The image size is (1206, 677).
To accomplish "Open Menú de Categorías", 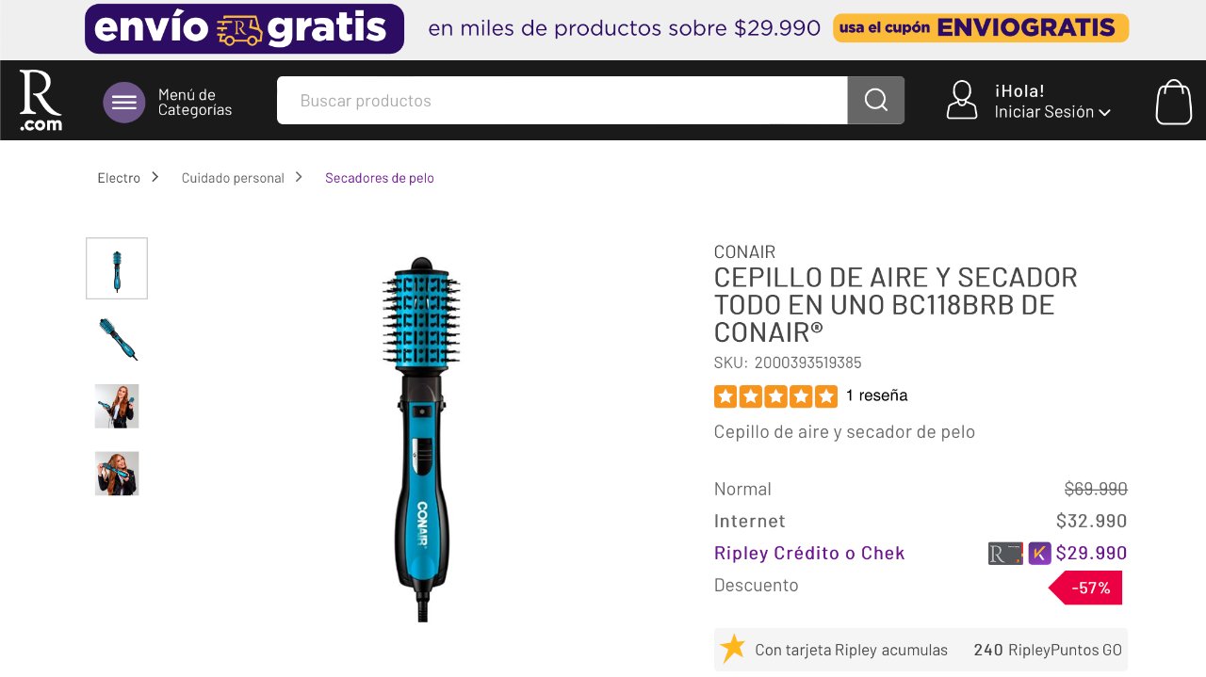I will pos(195,103).
